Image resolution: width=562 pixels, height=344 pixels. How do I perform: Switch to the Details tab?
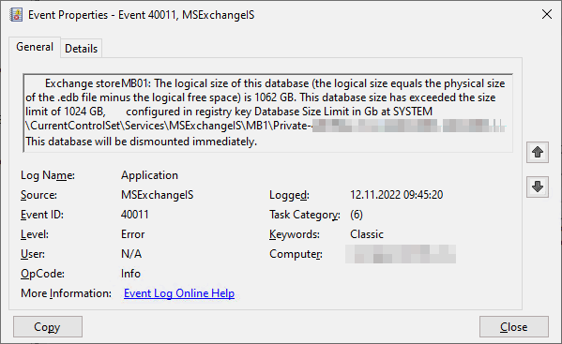point(81,49)
